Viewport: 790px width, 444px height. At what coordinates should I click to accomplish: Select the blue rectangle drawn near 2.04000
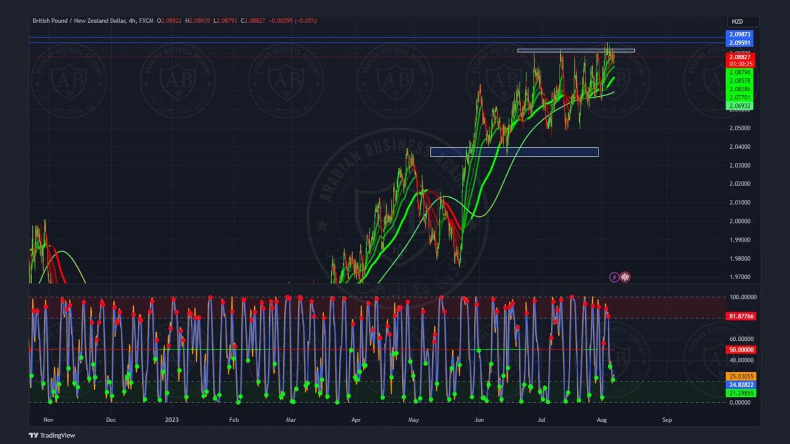[514, 152]
